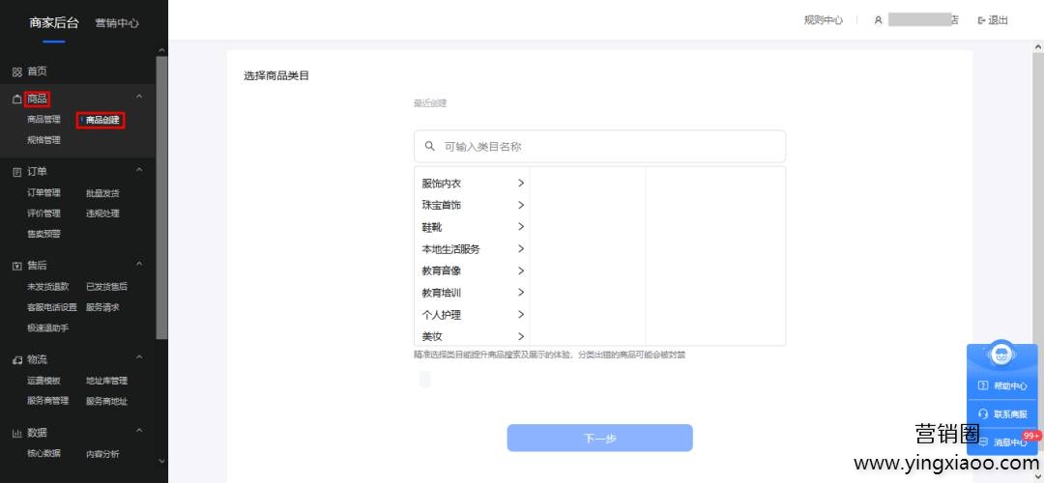Click the 商品 shopping bag icon
The width and height of the screenshot is (1044, 483).
tap(17, 99)
